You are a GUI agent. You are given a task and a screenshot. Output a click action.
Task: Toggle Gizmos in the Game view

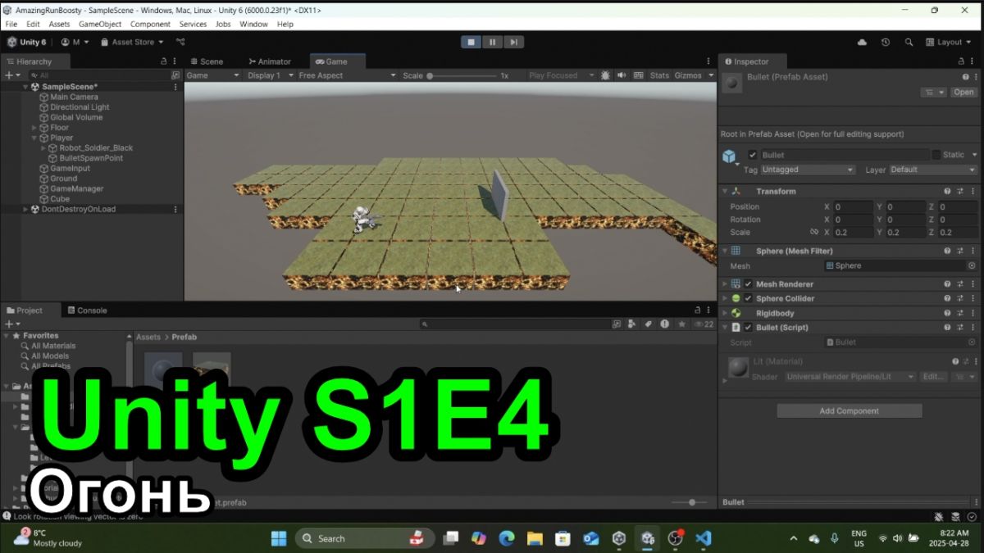coord(688,75)
